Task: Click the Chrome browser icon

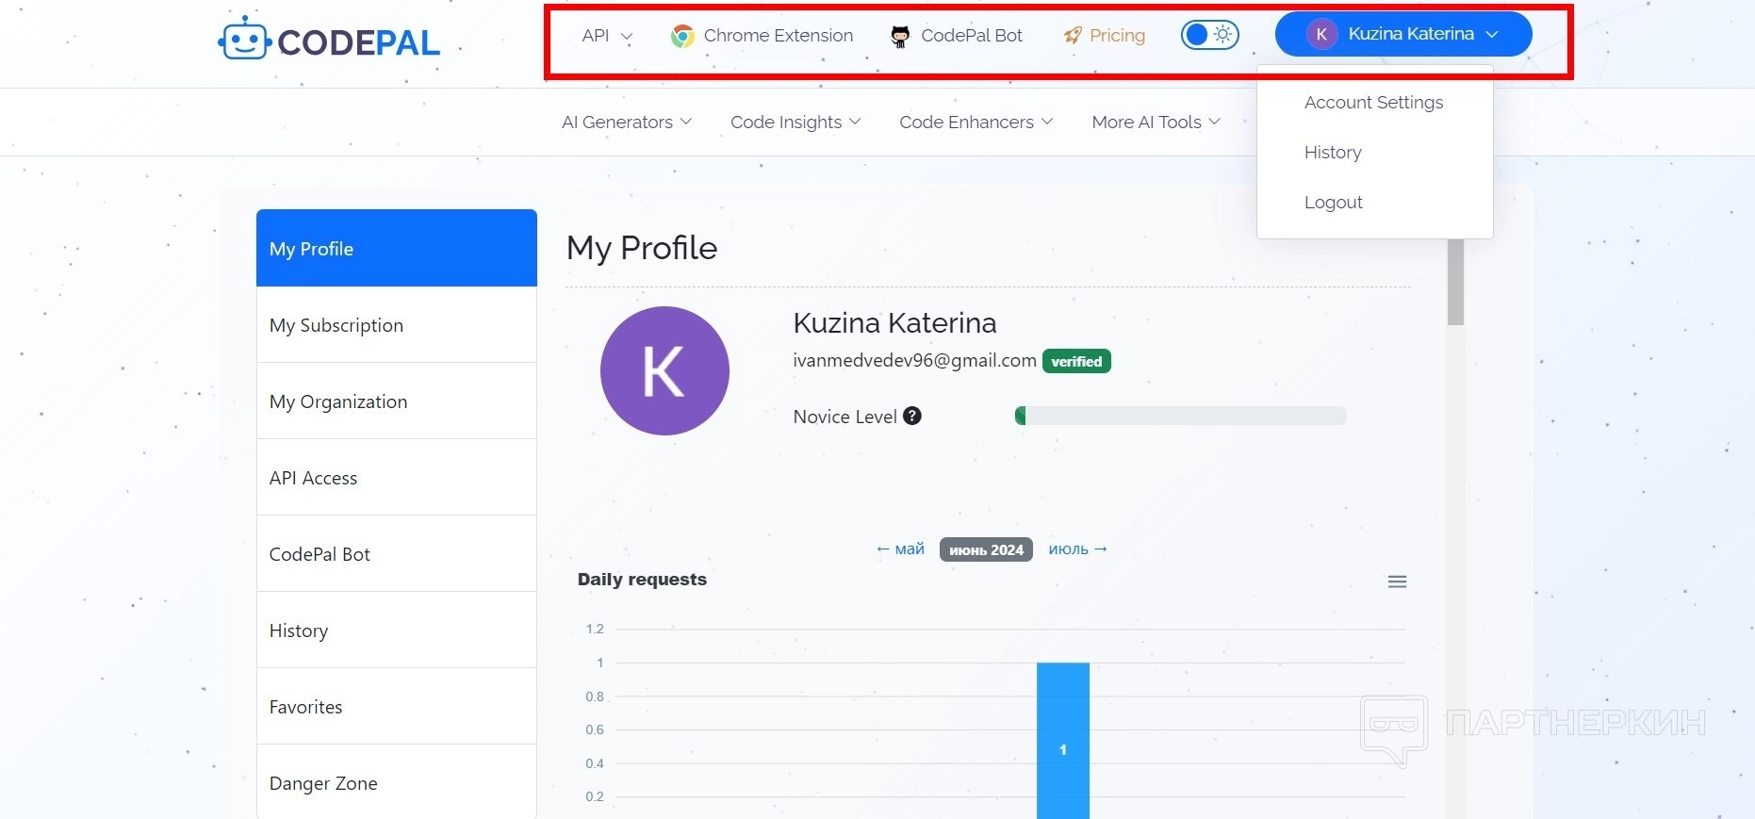Action: 682,36
